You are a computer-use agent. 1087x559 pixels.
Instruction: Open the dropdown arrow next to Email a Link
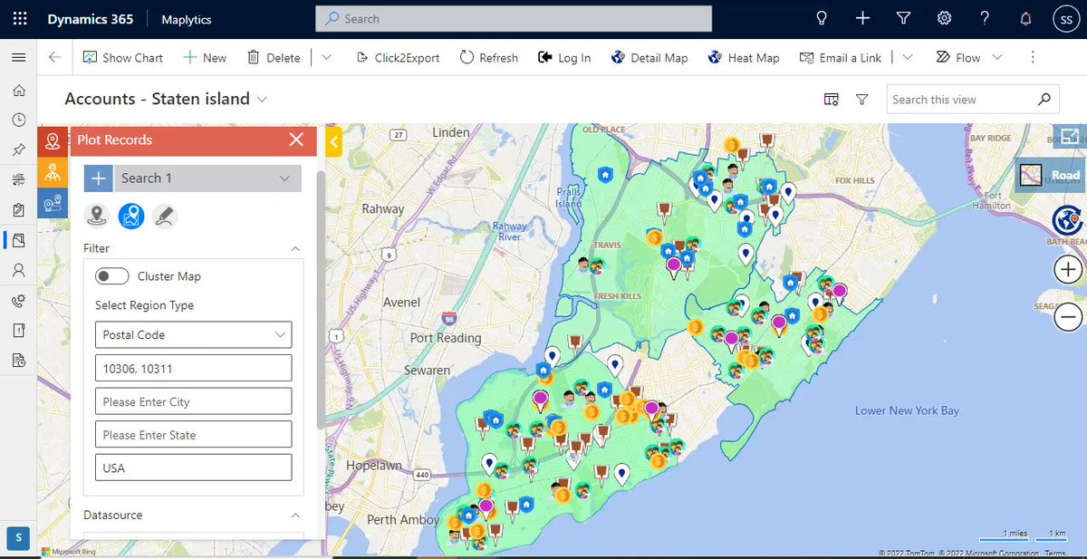tap(907, 57)
